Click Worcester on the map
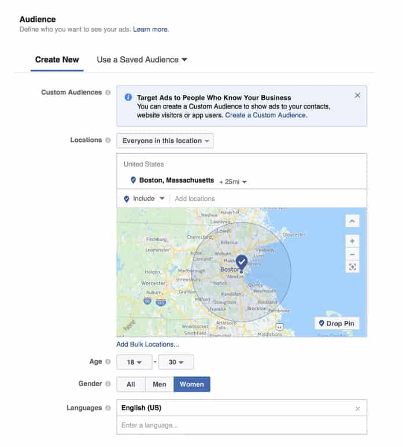Viewport: 403px width, 447px height. (153, 283)
